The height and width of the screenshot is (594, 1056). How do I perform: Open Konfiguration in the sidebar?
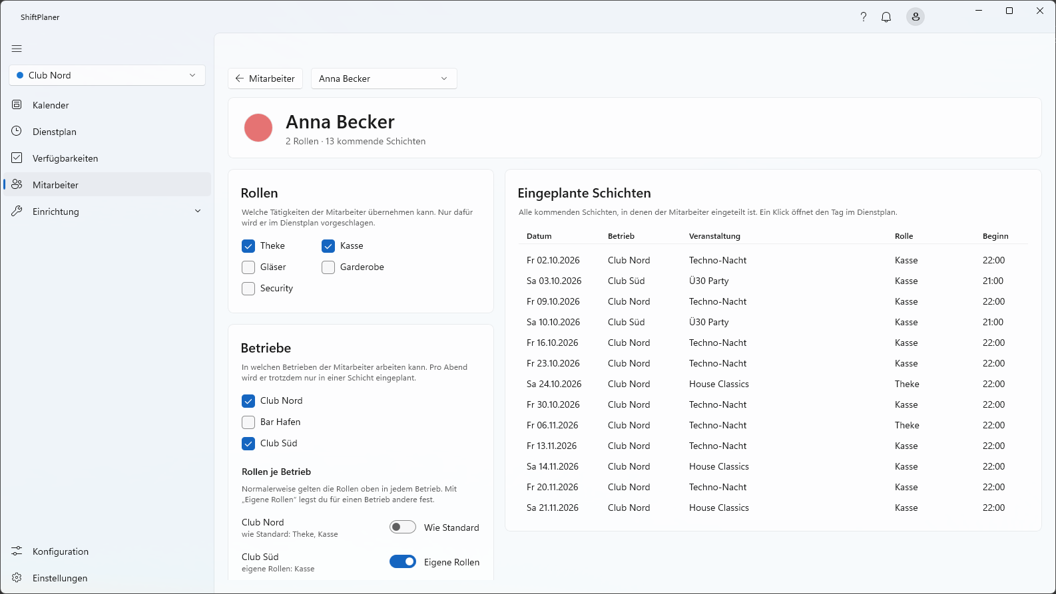pos(107,551)
